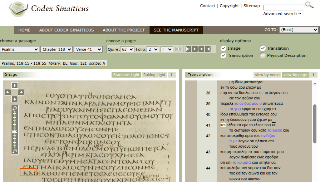
Task: Click the Codex Sinaiticus book logo
Action: coord(18,9)
